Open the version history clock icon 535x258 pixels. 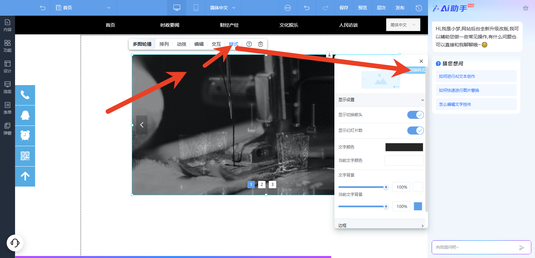pyautogui.click(x=419, y=8)
